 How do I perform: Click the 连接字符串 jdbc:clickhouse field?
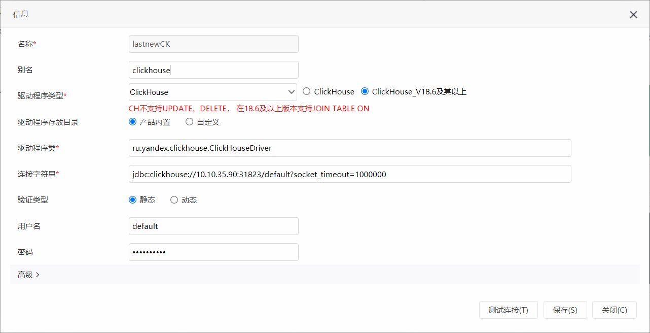(x=350, y=174)
